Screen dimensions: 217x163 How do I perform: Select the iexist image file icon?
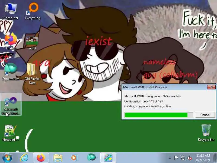32,43
